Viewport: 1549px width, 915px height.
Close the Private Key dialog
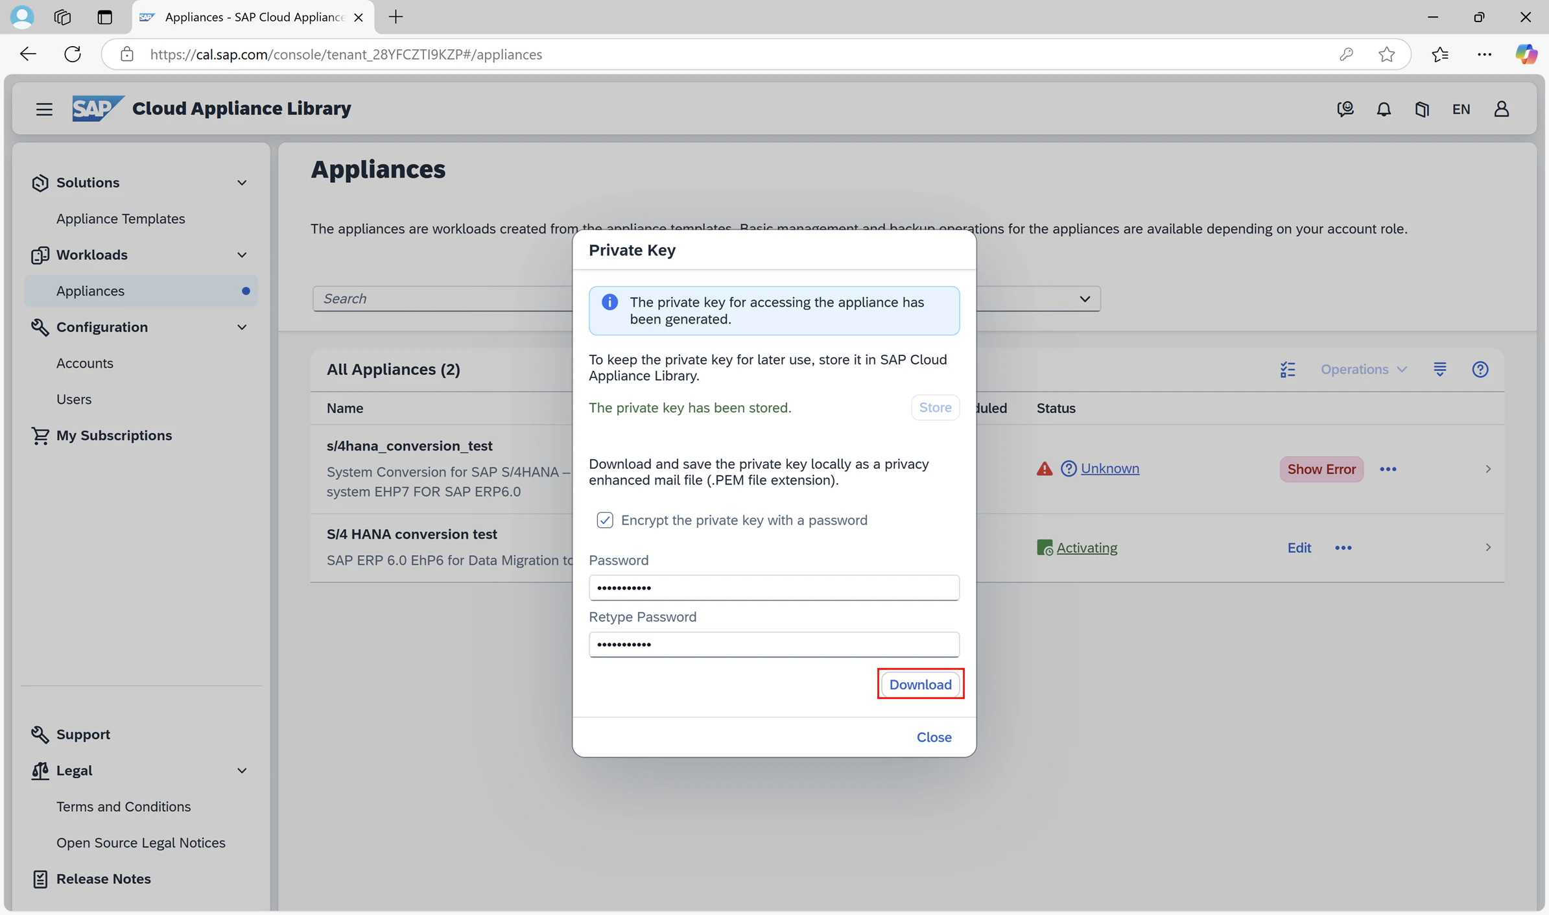(934, 737)
